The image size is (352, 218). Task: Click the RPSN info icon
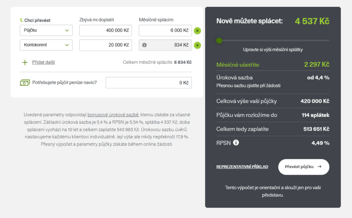236,142
